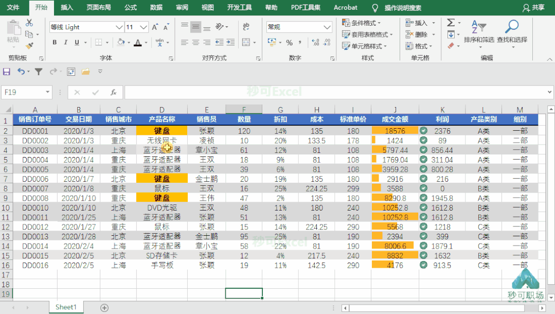
Task: Click the Decrease Decimal icon
Action: click(327, 43)
